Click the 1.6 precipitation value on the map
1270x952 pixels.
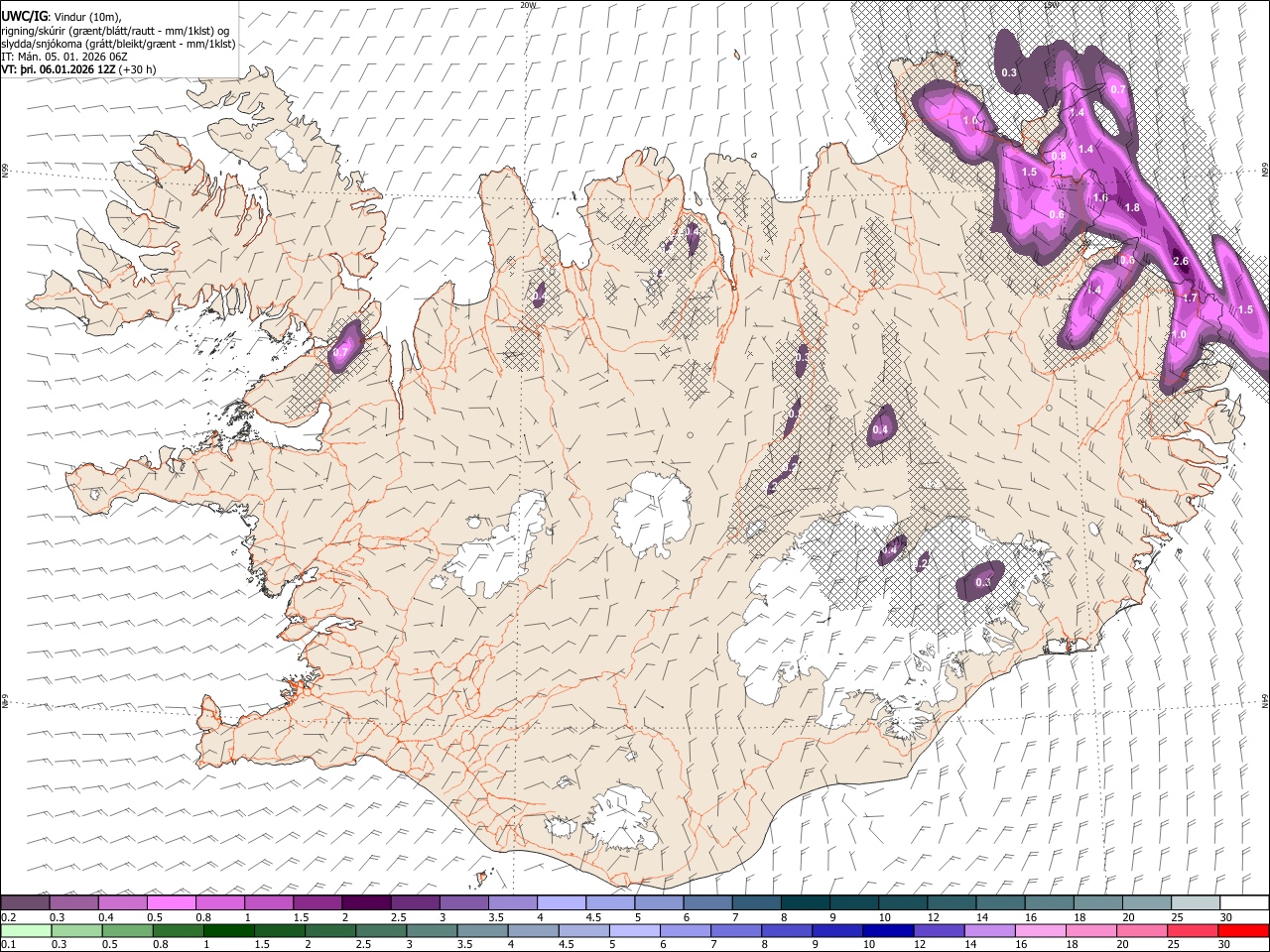point(1100,198)
